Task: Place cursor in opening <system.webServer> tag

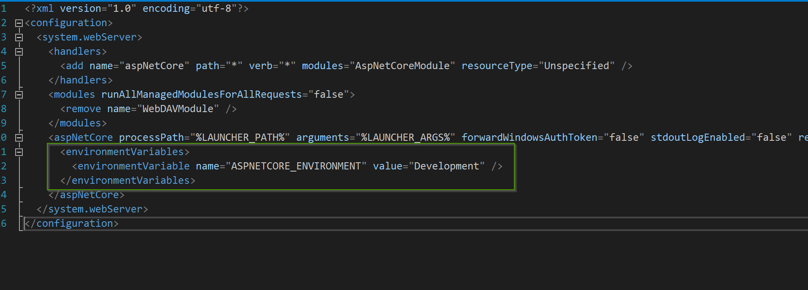Action: (x=89, y=37)
